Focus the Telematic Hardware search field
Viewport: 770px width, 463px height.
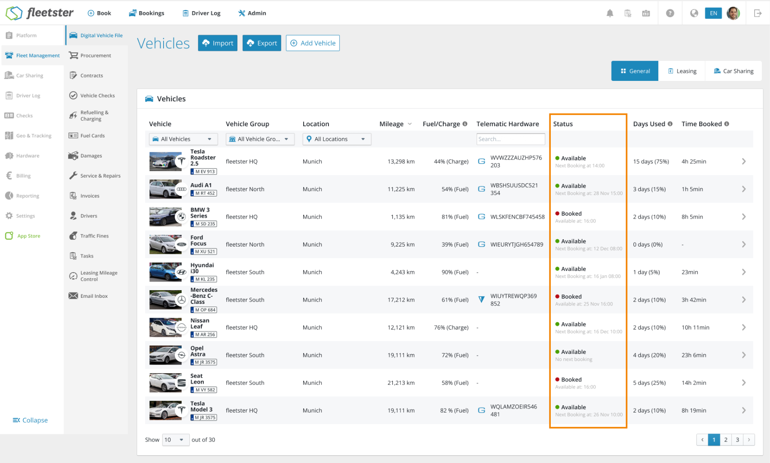pos(510,139)
